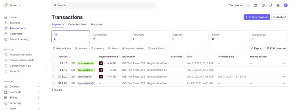The image size is (295, 112).
Task: Check the 5:13 PM payment row checkbox
Action: pyautogui.click(x=54, y=63)
